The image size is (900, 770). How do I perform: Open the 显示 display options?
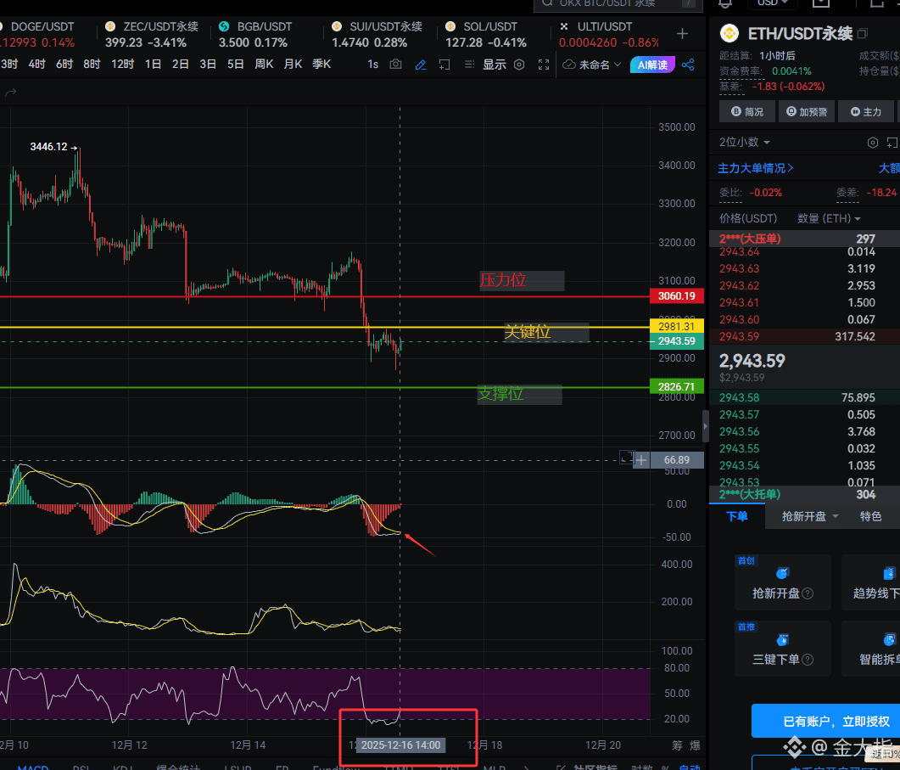(495, 65)
